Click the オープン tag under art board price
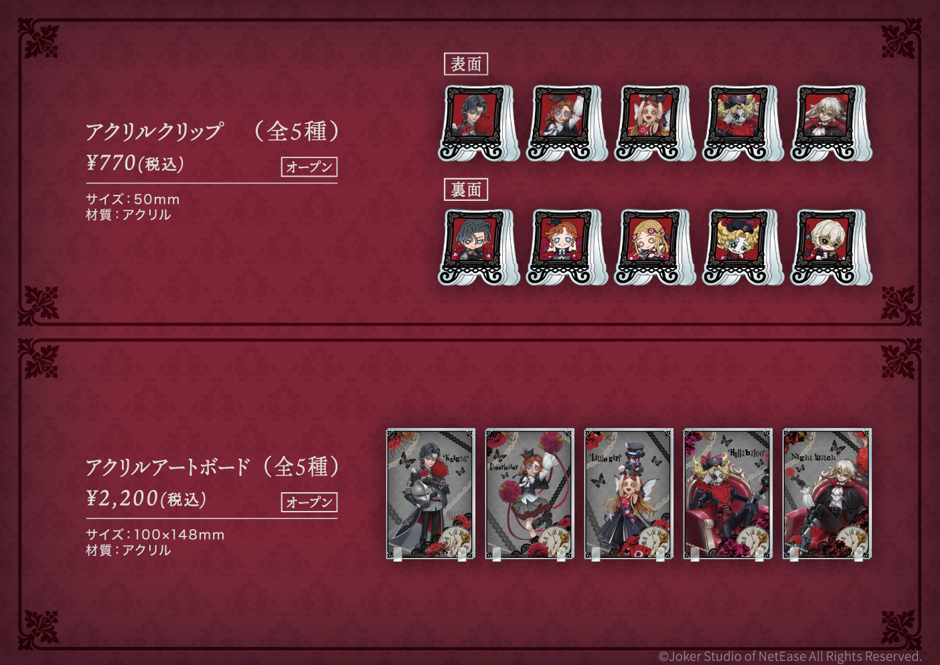This screenshot has height=665, width=940. click(309, 502)
